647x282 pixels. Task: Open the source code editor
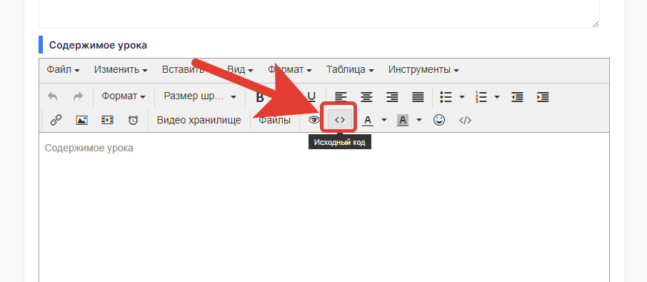click(340, 121)
